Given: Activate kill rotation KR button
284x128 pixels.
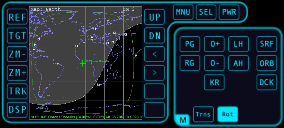Looking at the screenshot, I should point(214,82).
